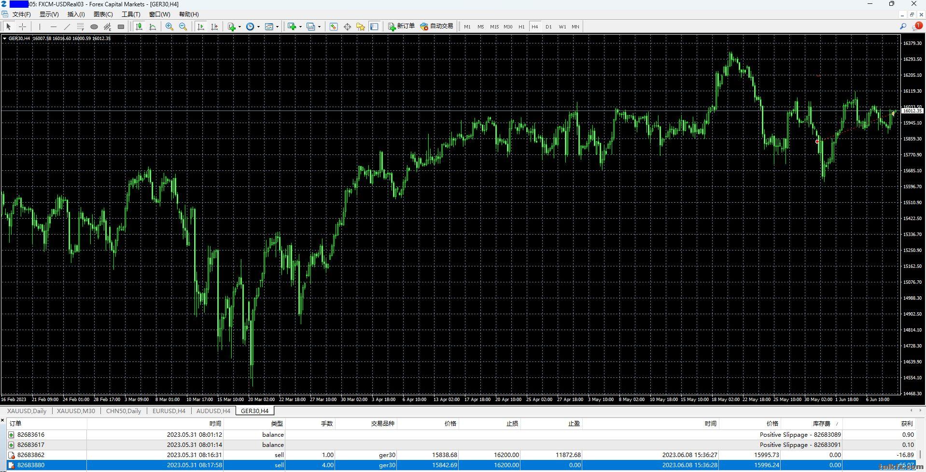Switch chart to line chart mode
926x472 pixels.
coord(153,27)
